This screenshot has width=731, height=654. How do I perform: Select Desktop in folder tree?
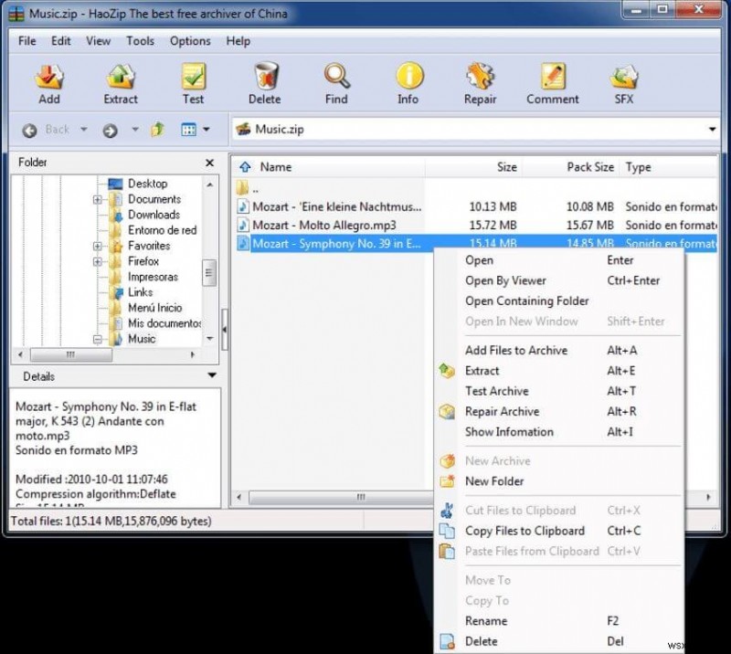click(147, 184)
